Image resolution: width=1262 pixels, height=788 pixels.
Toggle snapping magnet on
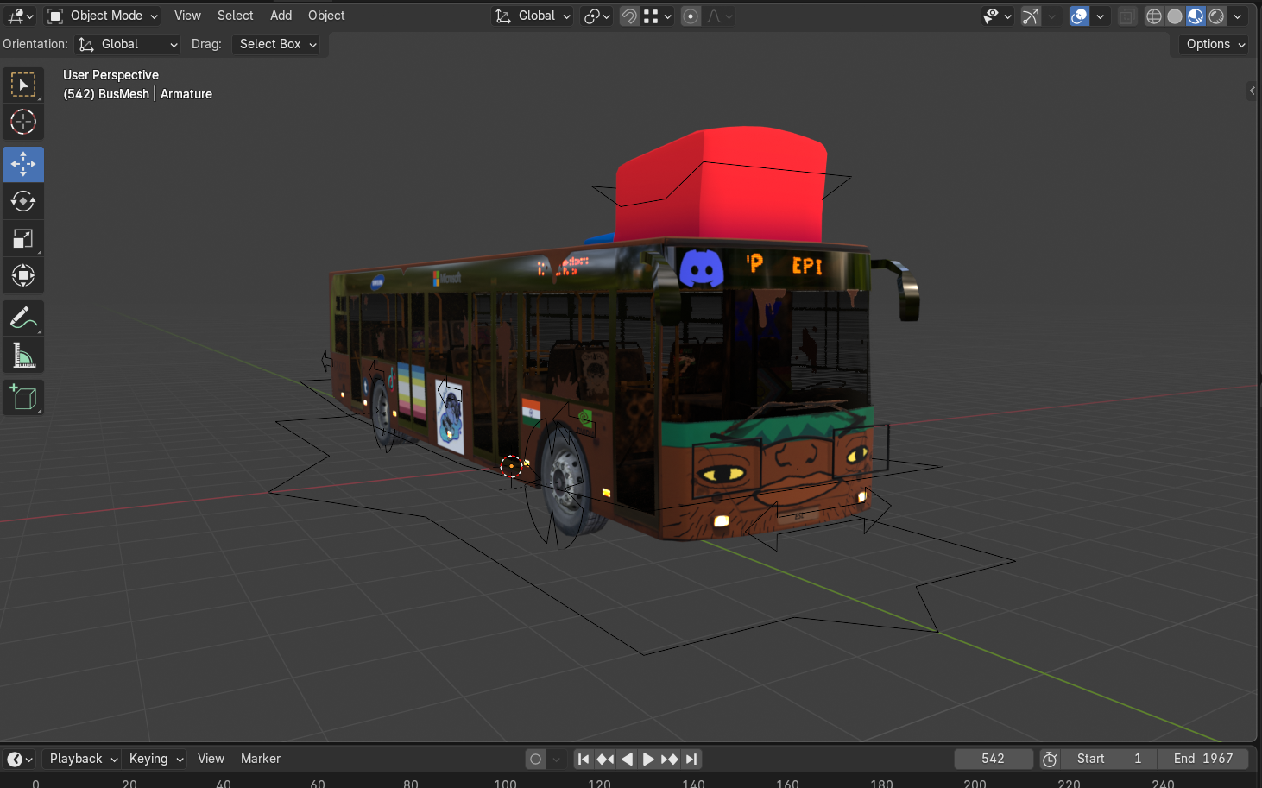pos(629,16)
